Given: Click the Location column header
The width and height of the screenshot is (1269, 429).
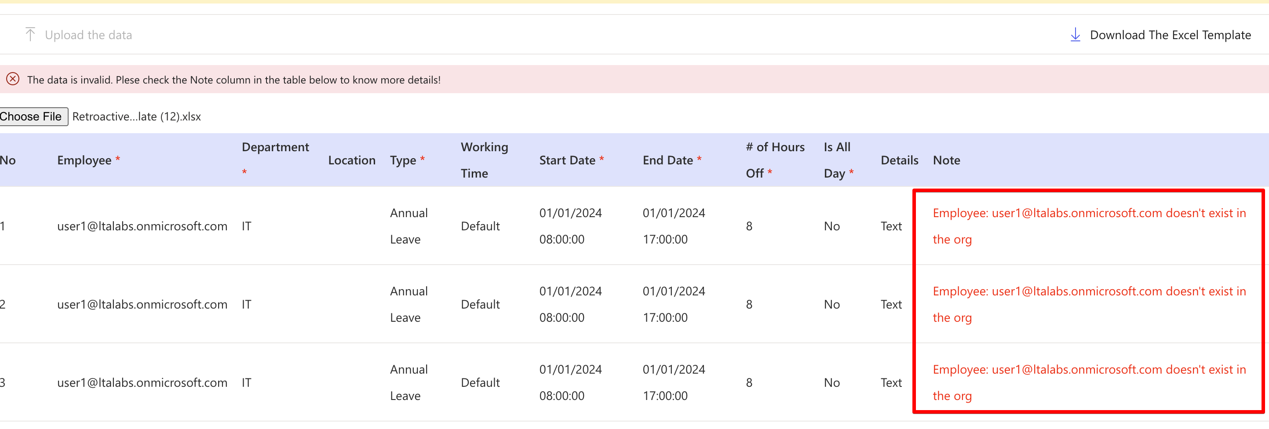Looking at the screenshot, I should coord(351,160).
